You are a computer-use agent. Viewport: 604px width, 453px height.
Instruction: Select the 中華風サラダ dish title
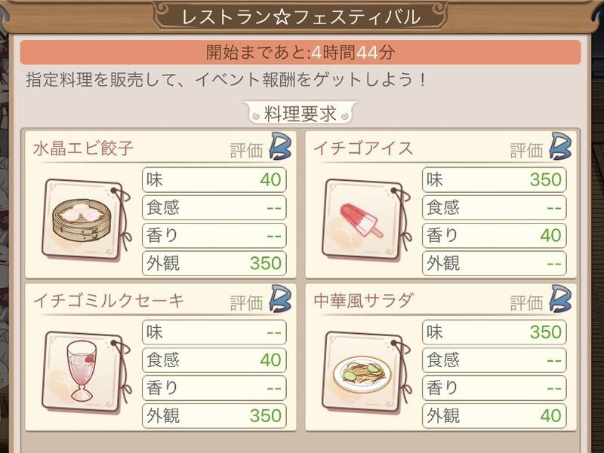[364, 300]
